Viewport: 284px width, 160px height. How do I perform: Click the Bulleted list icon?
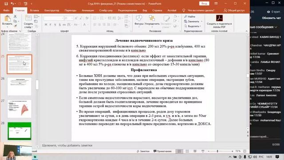pyautogui.click(x=95, y=18)
